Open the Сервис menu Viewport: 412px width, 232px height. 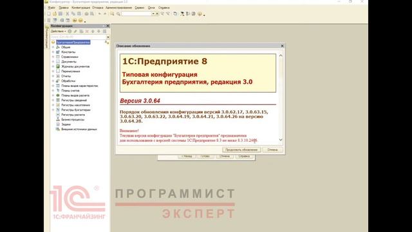140,8
